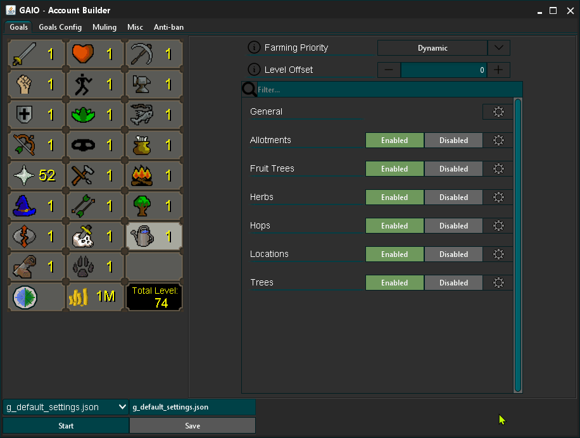580x438 pixels.
Task: Select the Prayer star skill icon
Action: coord(23,175)
